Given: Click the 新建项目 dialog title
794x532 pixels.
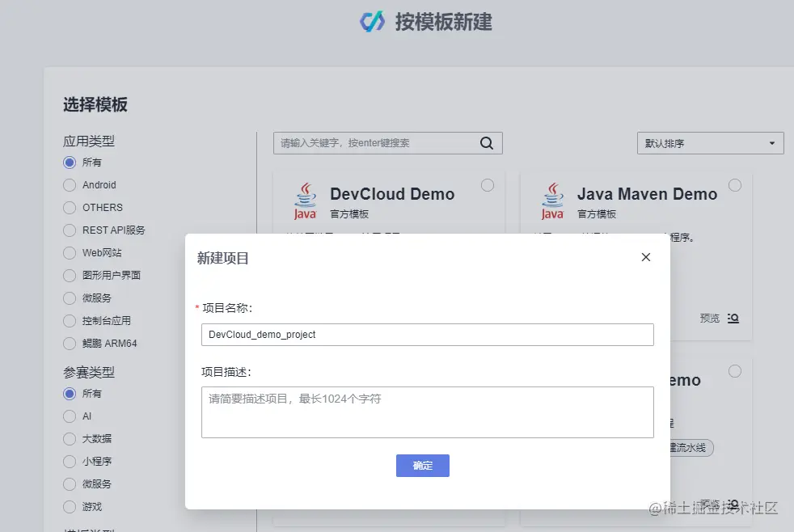Looking at the screenshot, I should [x=223, y=258].
